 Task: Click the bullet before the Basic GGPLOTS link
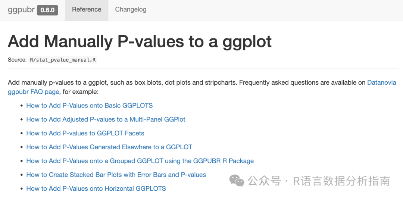point(22,106)
